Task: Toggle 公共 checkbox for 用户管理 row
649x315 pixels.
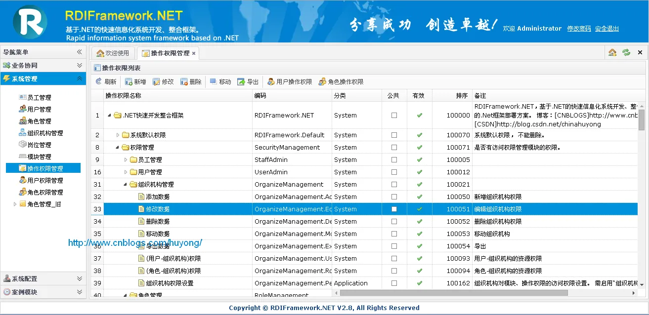Action: click(x=394, y=172)
